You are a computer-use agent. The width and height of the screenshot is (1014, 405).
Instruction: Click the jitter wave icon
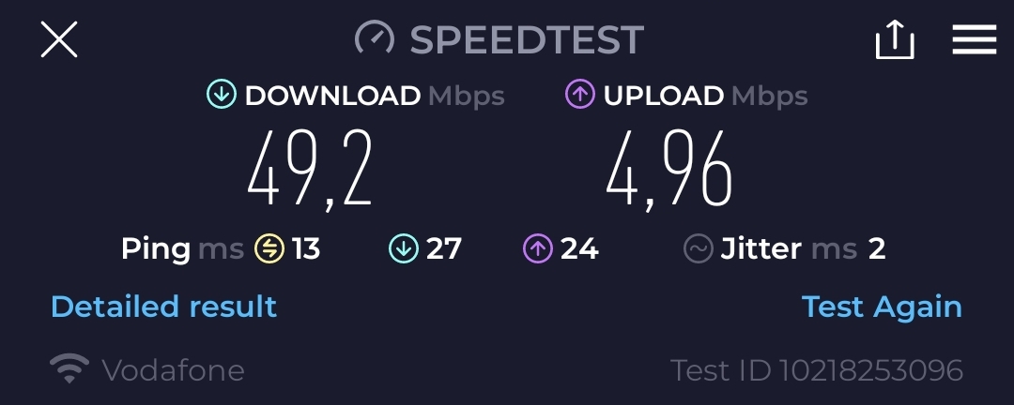point(699,248)
